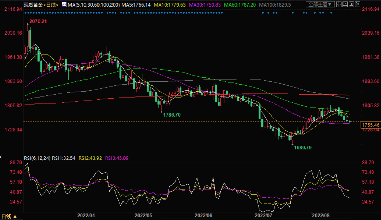Viewport: 381px width, 220px height.
Task: Select the green MA60:1787.20 legend entry
Action: [x=240, y=5]
